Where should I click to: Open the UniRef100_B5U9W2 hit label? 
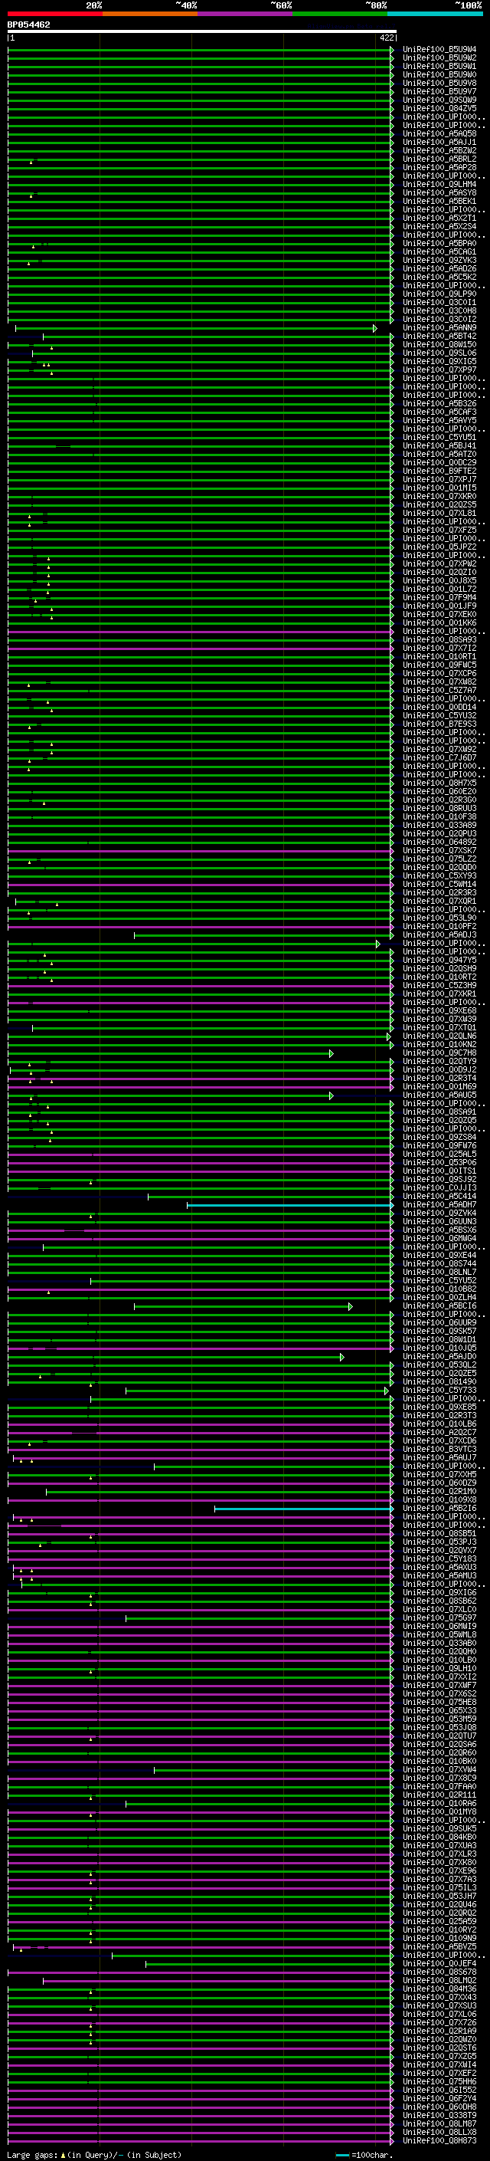point(439,58)
